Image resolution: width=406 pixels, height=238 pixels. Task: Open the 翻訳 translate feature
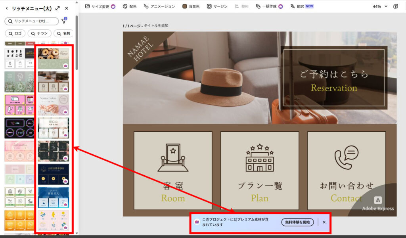click(x=302, y=6)
